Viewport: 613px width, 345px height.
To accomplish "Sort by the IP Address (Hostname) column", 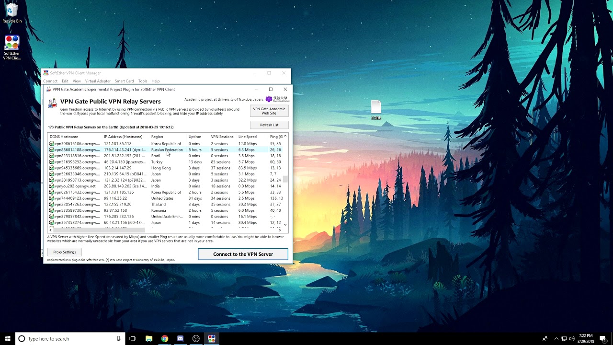I will 126,137.
